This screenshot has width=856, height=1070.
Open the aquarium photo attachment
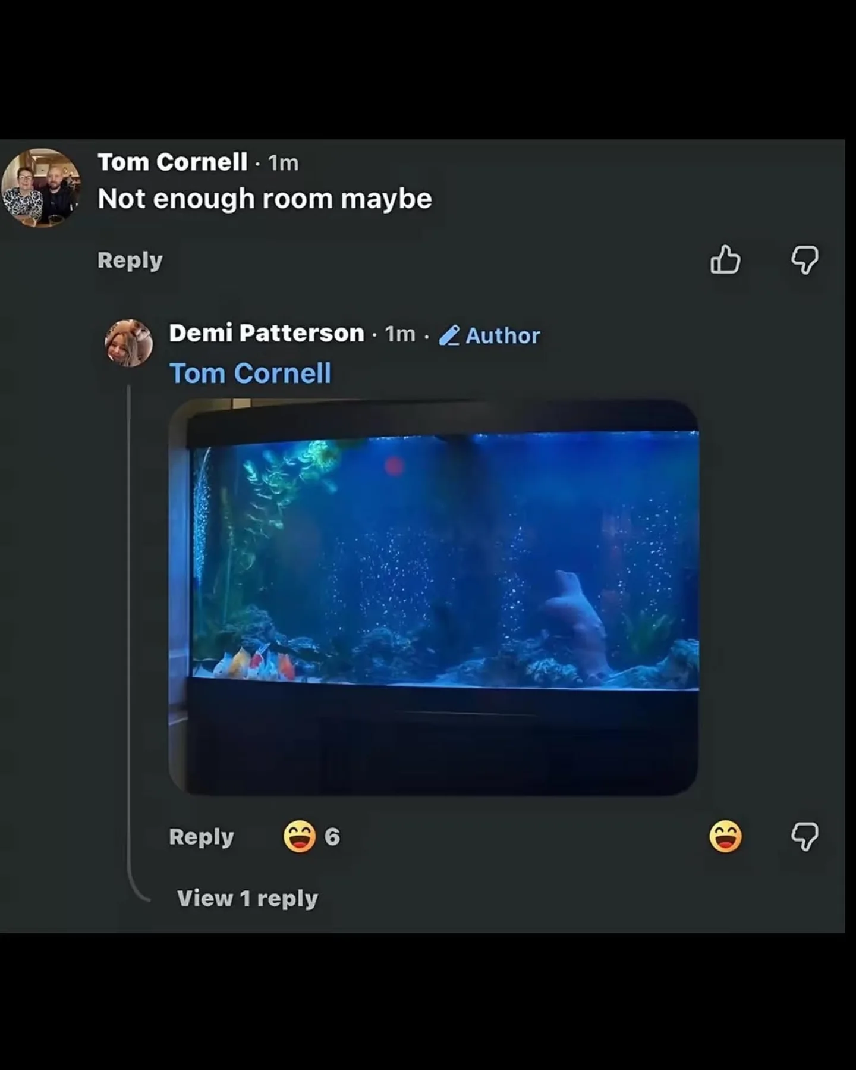(x=433, y=597)
